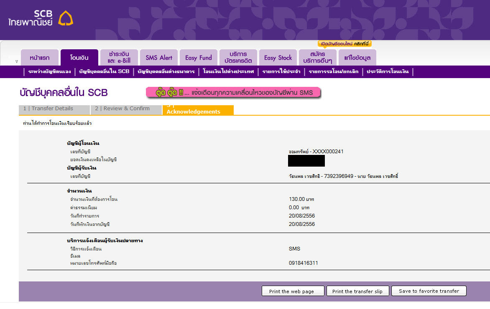Image resolution: width=490 pixels, height=309 pixels.
Task: Open รายการรอโอน/ยกเลิก submenu
Action: [334, 71]
